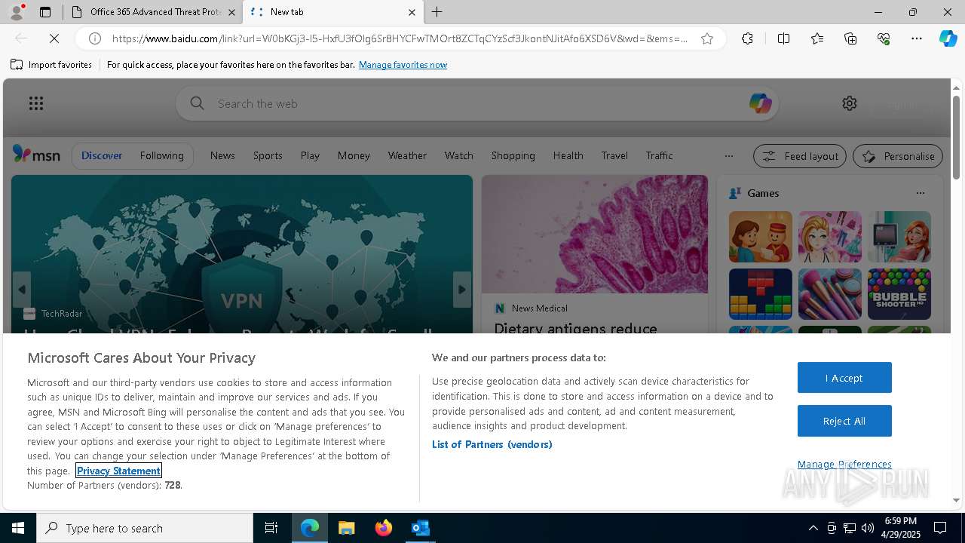Open Task View on taskbar
Viewport: 965px width, 543px height.
271,528
